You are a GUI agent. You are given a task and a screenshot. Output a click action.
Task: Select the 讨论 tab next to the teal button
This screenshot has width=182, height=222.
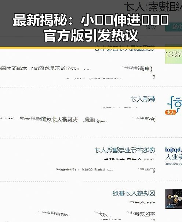[150, 27]
